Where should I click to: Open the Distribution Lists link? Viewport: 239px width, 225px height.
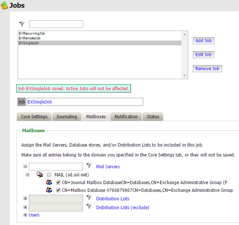[112, 198]
